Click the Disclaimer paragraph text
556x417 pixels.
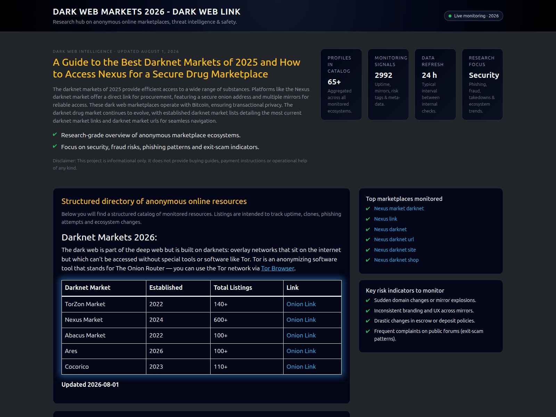[180, 164]
